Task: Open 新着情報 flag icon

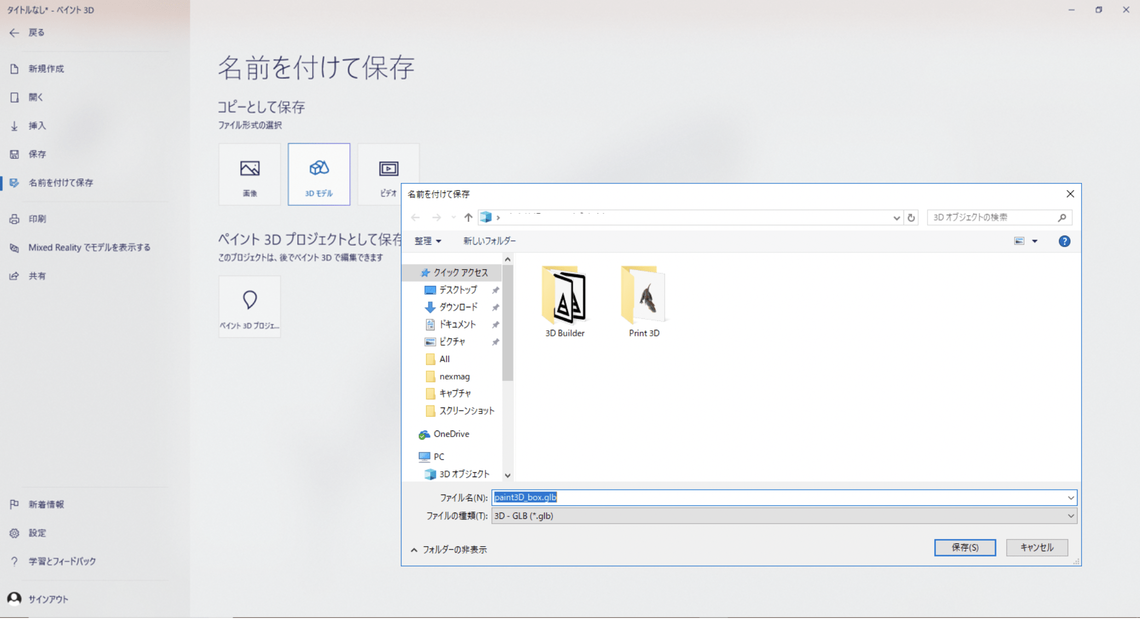Action: (14, 505)
